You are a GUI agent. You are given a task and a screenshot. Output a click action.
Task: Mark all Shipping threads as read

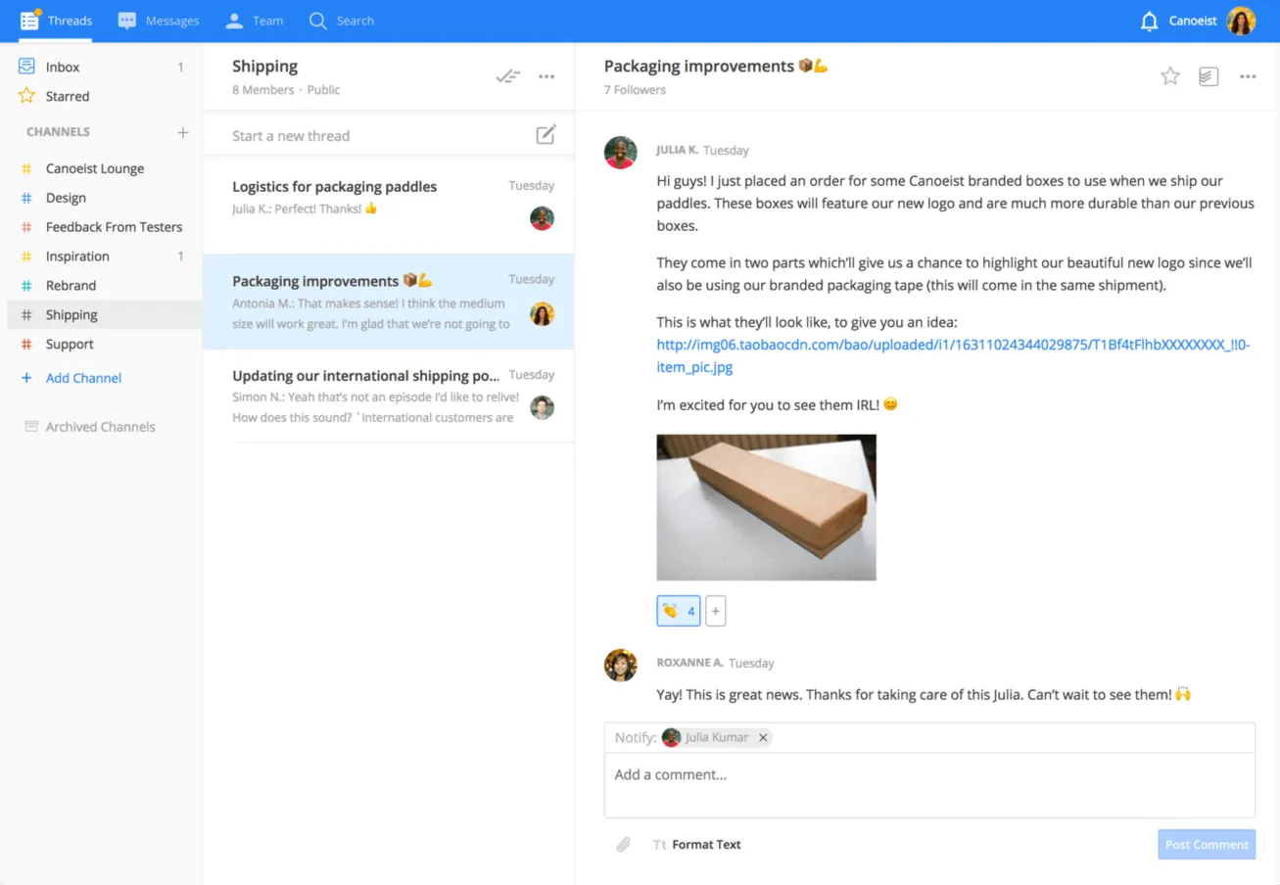tap(507, 76)
